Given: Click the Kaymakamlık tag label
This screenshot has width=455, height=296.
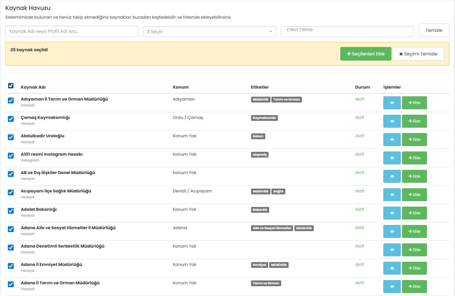Looking at the screenshot, I should 264,118.
